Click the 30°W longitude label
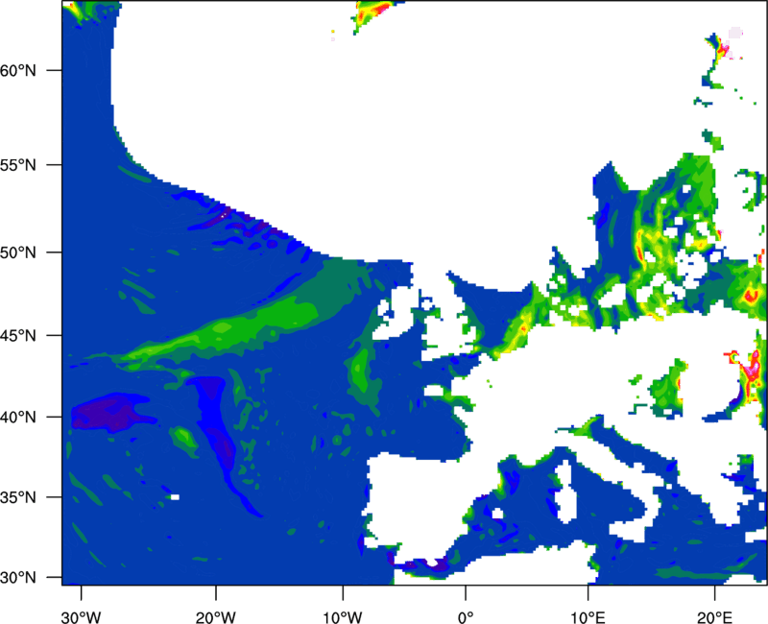768x624 pixels. point(82,617)
